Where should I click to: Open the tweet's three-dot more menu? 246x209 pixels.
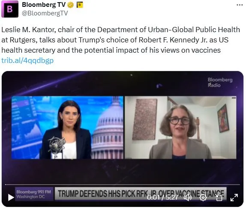[240, 5]
